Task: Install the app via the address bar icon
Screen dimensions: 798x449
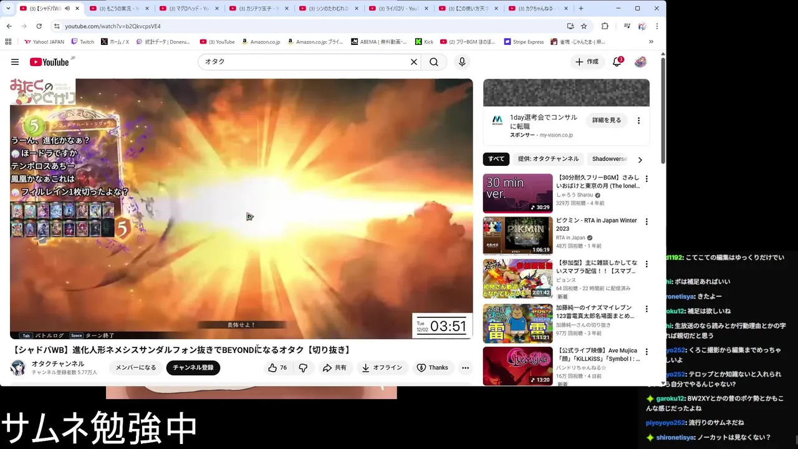Action: point(570,26)
